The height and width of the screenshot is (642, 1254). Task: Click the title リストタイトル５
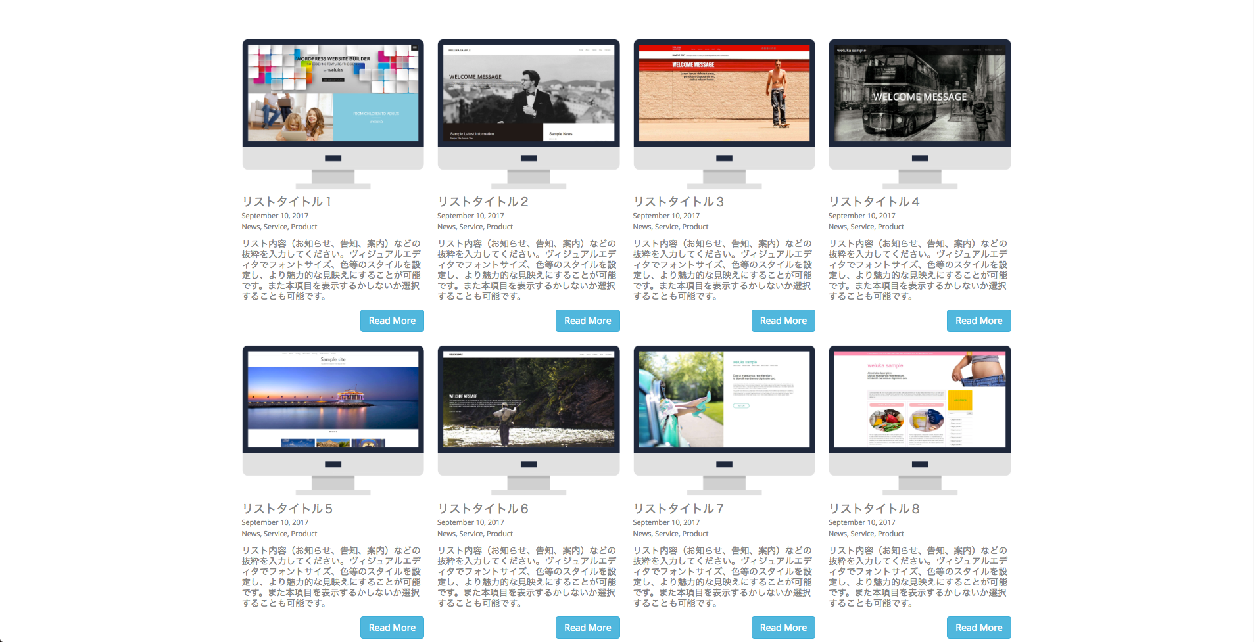click(x=287, y=509)
